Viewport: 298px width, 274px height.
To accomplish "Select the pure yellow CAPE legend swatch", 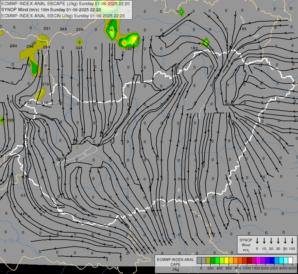I will [x=226, y=260].
